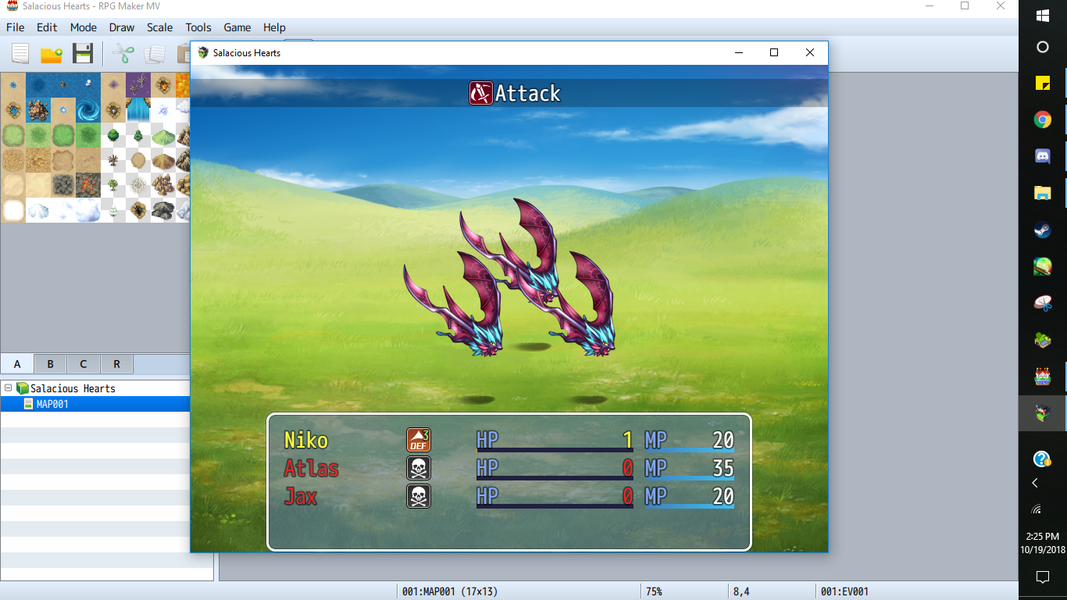Select the green mountain tile in the palette
Image resolution: width=1067 pixels, height=600 pixels.
pos(163,135)
